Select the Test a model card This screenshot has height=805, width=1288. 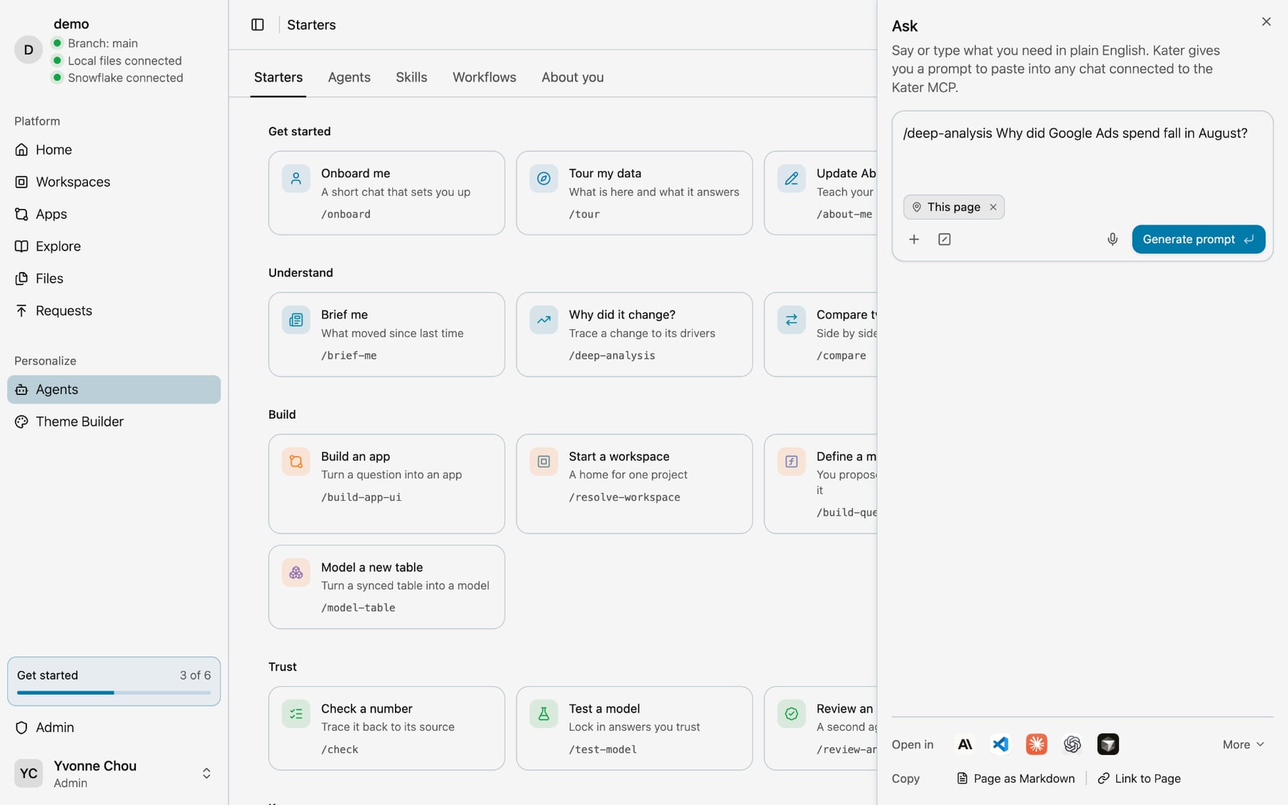pos(635,728)
